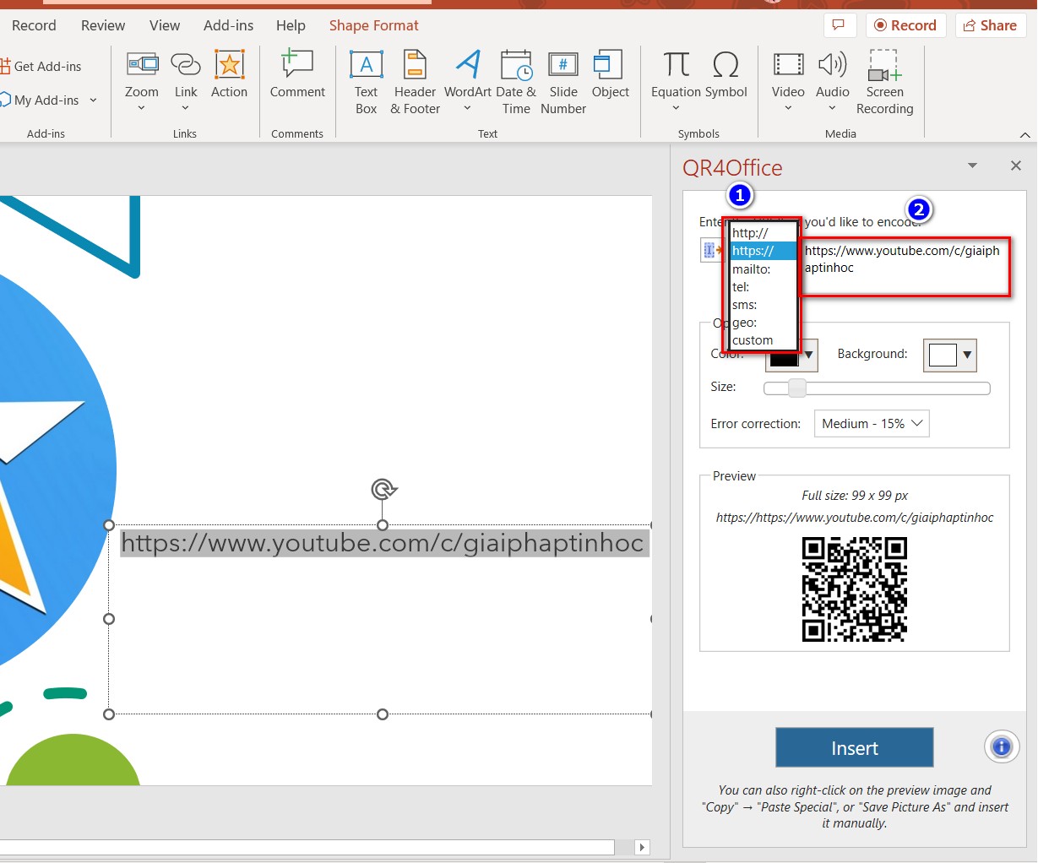Viewport: 1038px width, 863px height.
Task: Open Header & Footer settings
Action: pos(415,82)
